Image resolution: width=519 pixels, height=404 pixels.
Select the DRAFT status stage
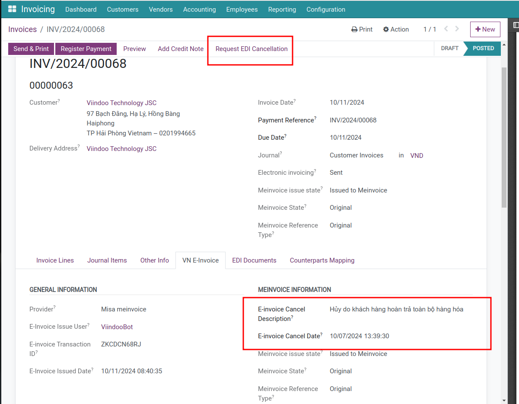[x=449, y=48]
